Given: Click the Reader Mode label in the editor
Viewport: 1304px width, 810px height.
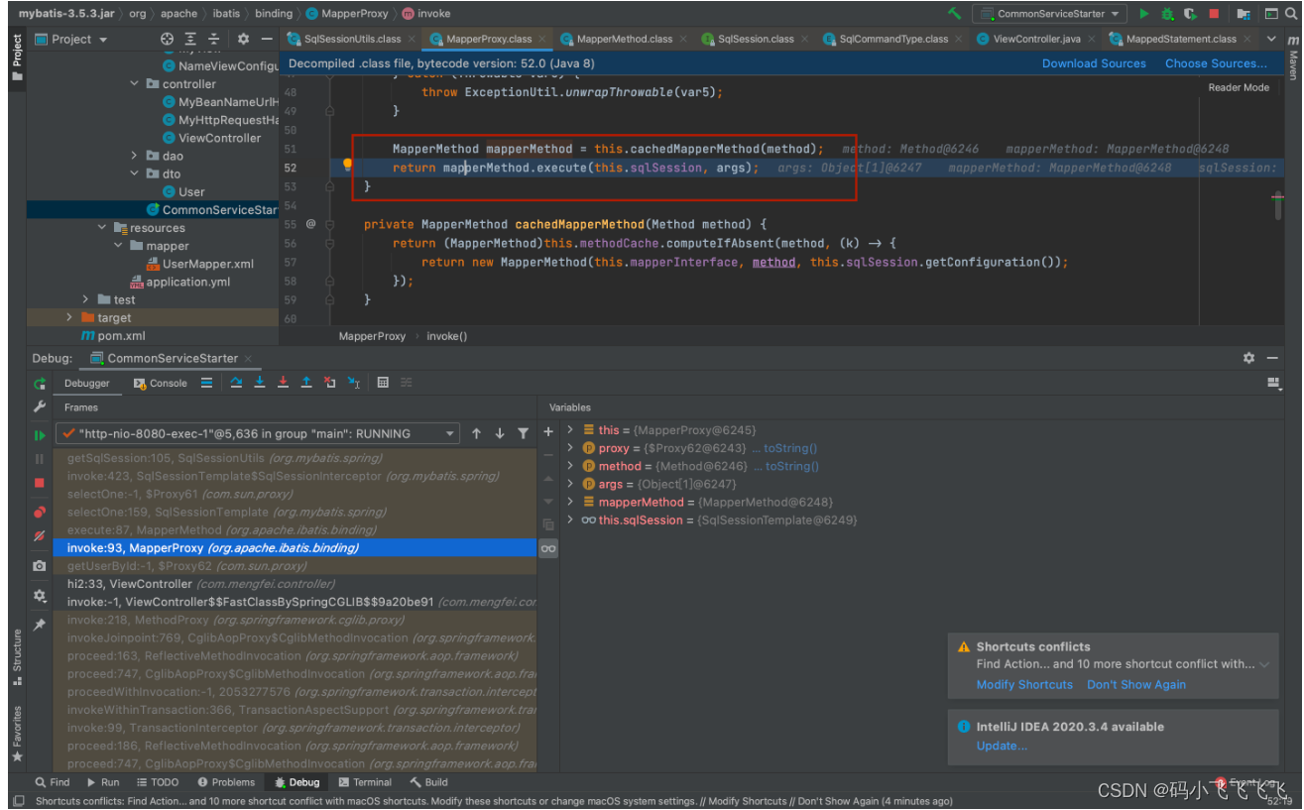Looking at the screenshot, I should pos(1239,87).
